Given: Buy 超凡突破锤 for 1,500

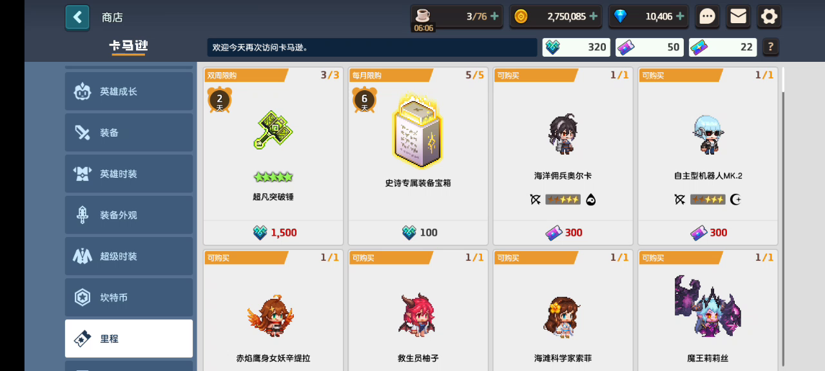Looking at the screenshot, I should click(x=273, y=233).
